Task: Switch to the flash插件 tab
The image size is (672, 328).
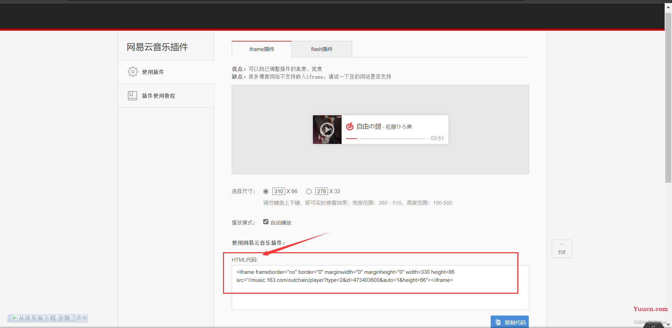Action: (322, 49)
